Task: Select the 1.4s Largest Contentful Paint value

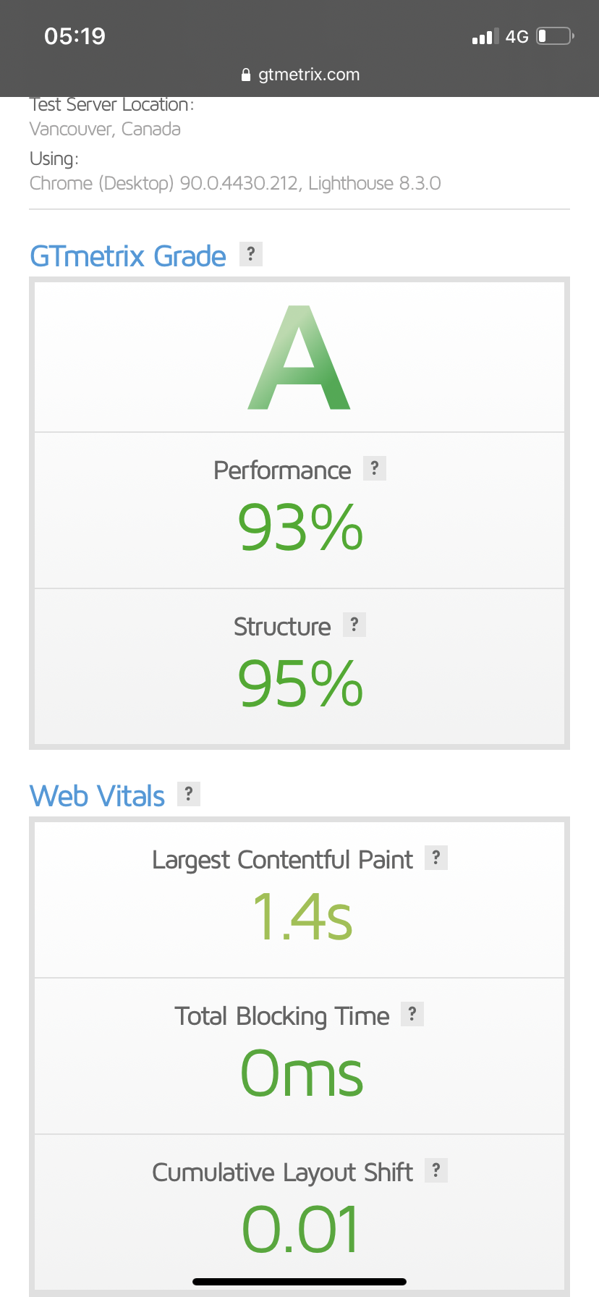Action: pyautogui.click(x=302, y=917)
